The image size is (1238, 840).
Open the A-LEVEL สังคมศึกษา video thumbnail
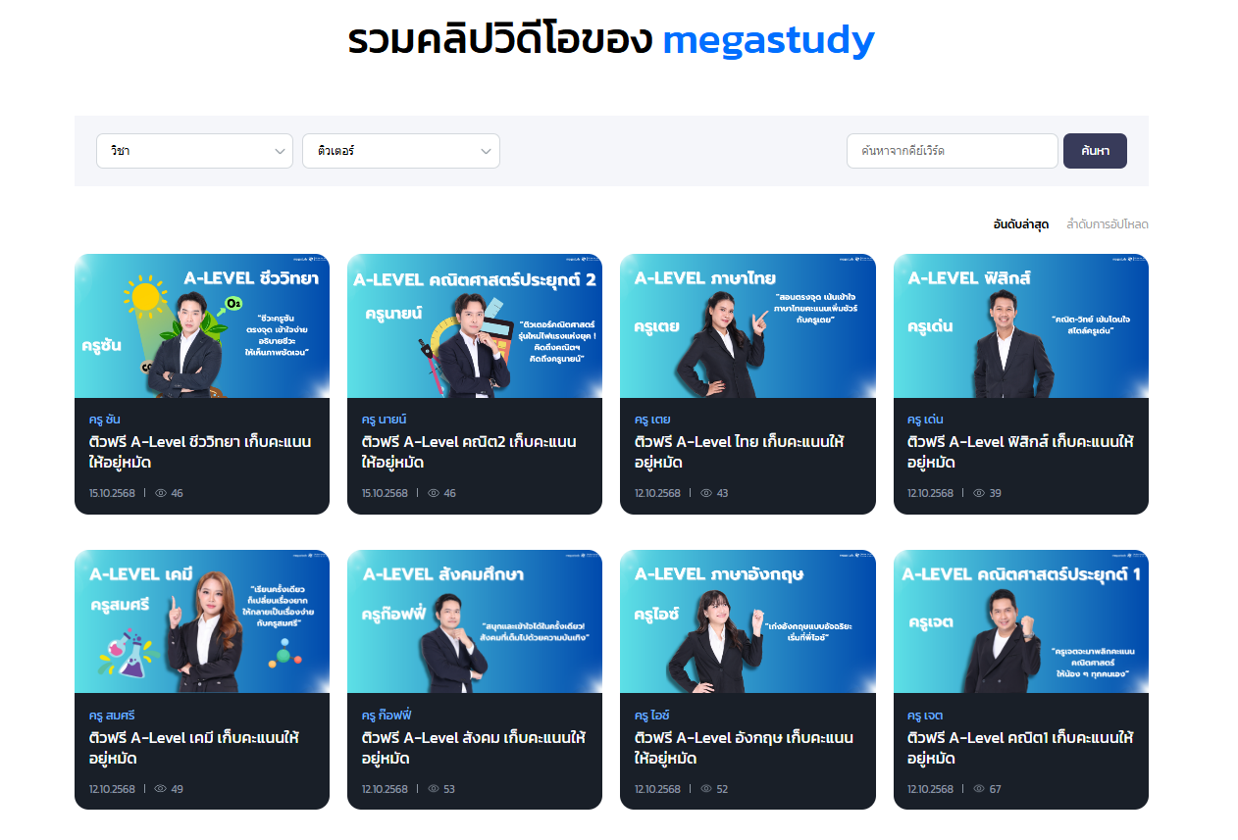click(475, 621)
